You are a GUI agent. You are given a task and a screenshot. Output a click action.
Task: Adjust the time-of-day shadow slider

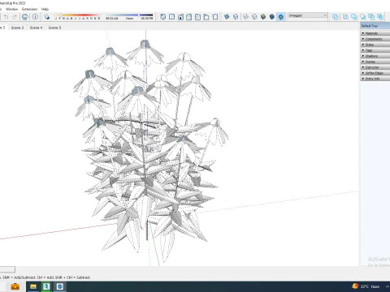(x=129, y=15)
